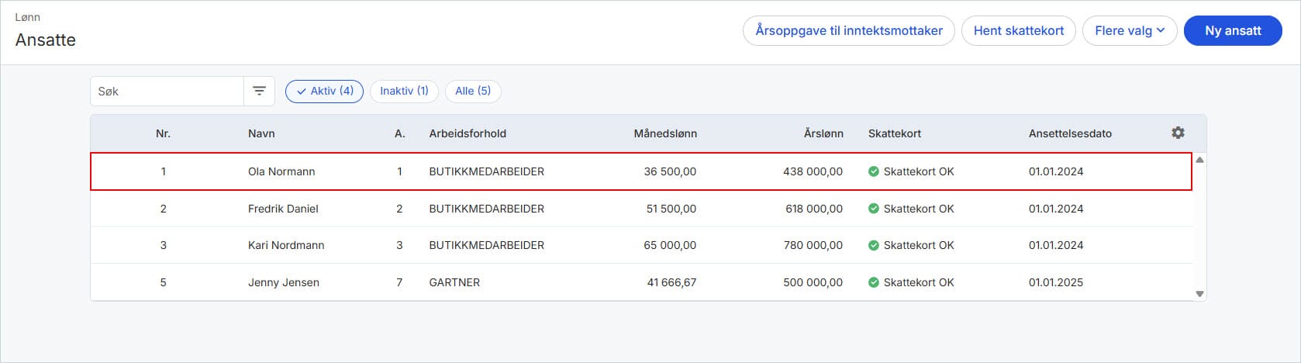Click monthly salary 41 666,67
This screenshot has width=1301, height=363.
click(x=671, y=282)
